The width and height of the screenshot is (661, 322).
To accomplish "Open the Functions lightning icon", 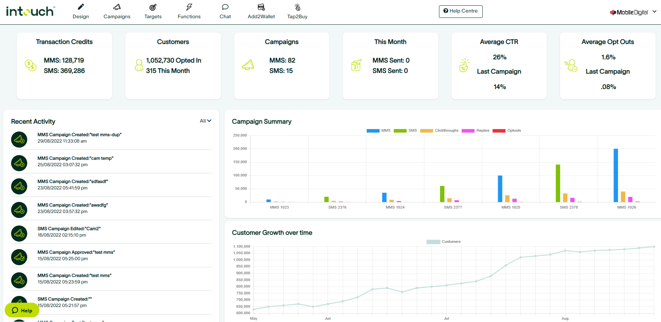I will coord(189,7).
